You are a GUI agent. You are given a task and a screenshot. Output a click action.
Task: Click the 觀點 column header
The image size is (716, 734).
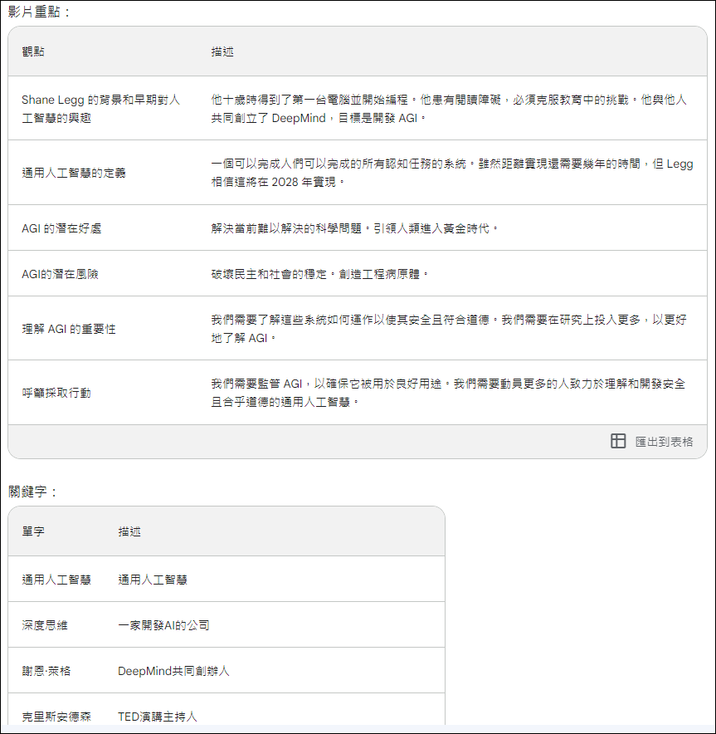pos(33,51)
